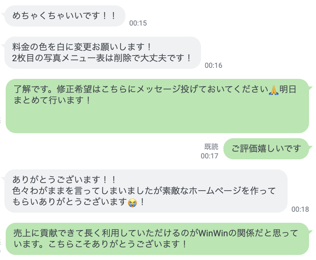
Task: Click the crying face emoji
Action: pyautogui.click(x=132, y=203)
